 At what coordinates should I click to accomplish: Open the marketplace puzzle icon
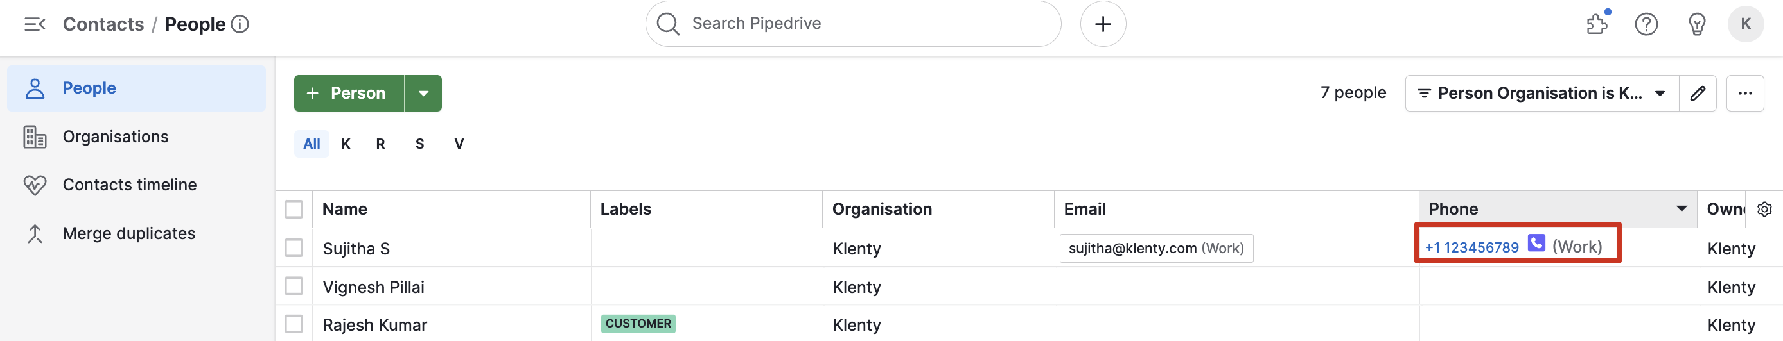1597,25
